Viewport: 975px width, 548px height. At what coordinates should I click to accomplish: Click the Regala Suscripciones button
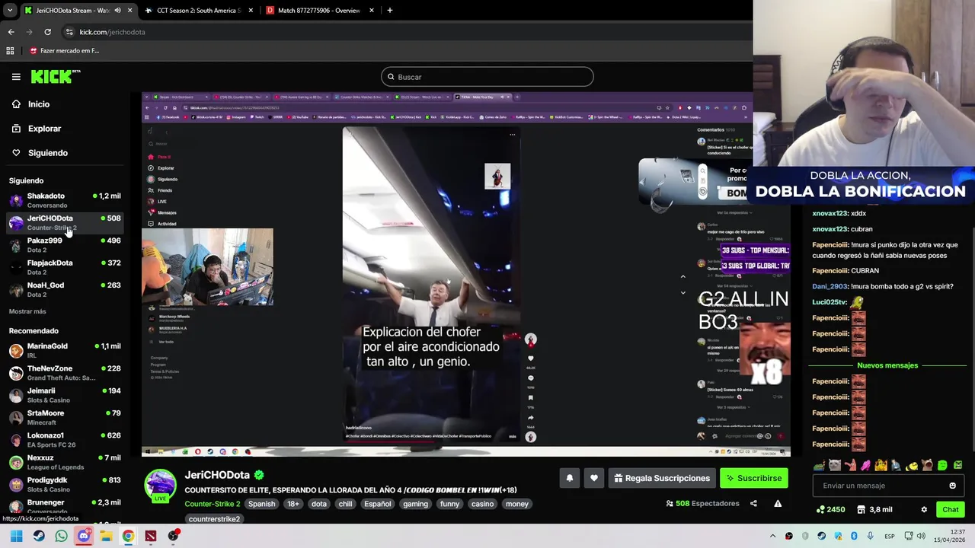pyautogui.click(x=662, y=478)
